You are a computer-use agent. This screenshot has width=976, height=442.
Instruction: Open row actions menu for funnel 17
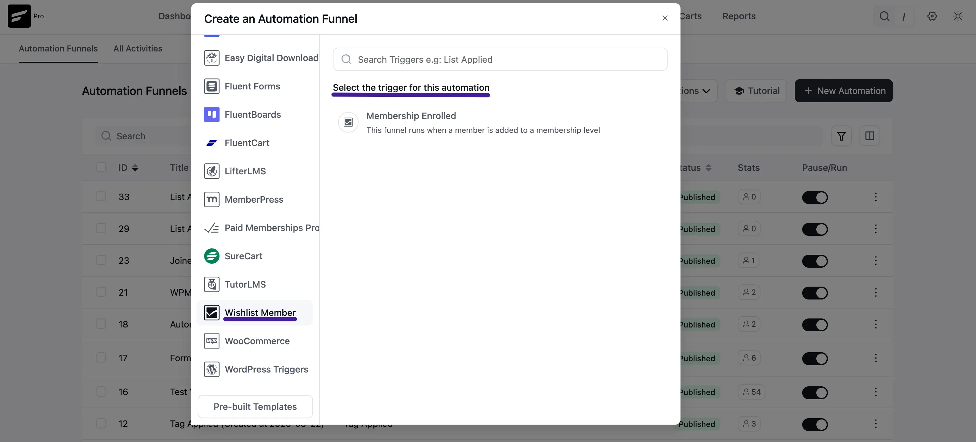point(876,358)
